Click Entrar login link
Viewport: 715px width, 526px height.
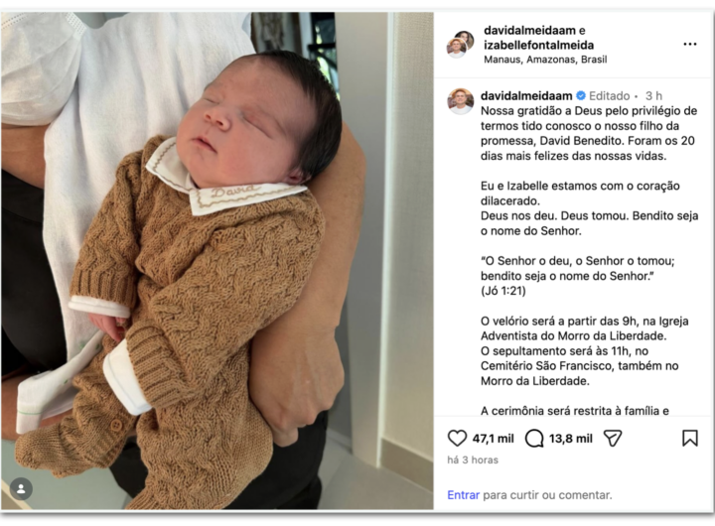(x=464, y=495)
